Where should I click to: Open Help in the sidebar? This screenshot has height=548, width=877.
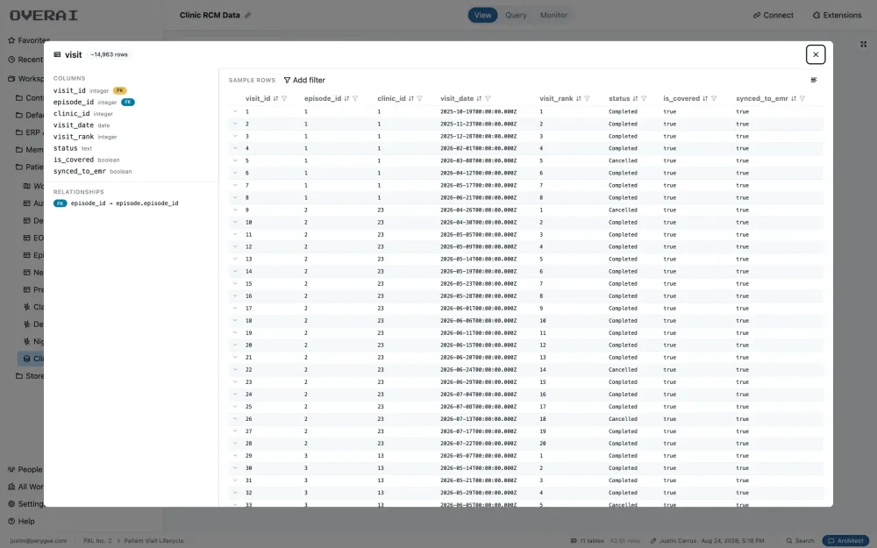21,521
